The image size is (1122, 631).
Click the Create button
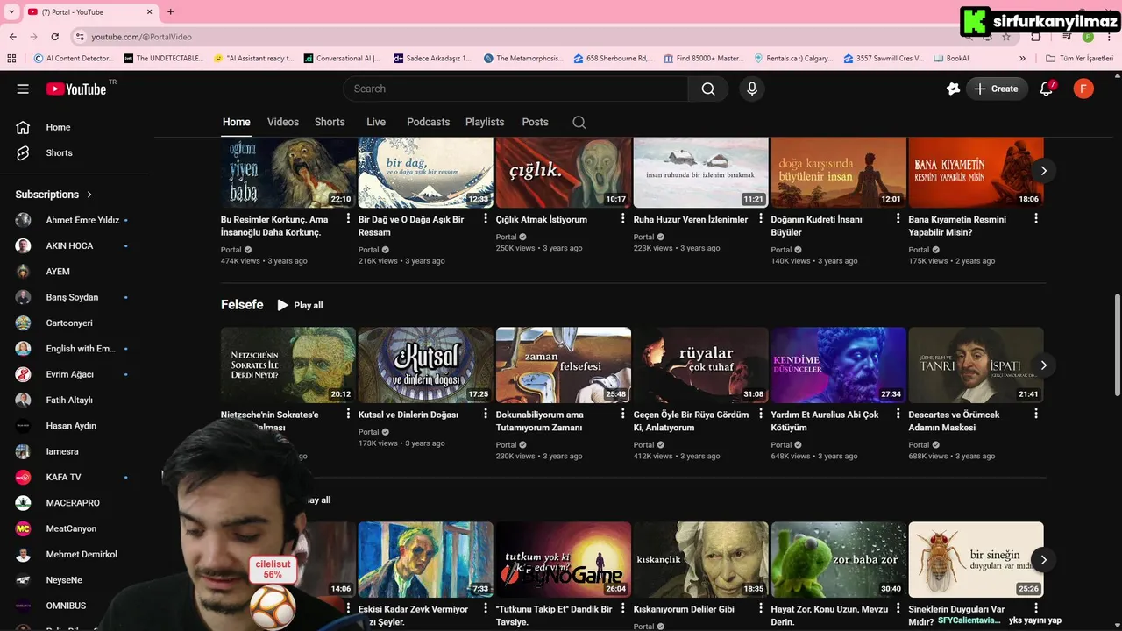click(997, 89)
